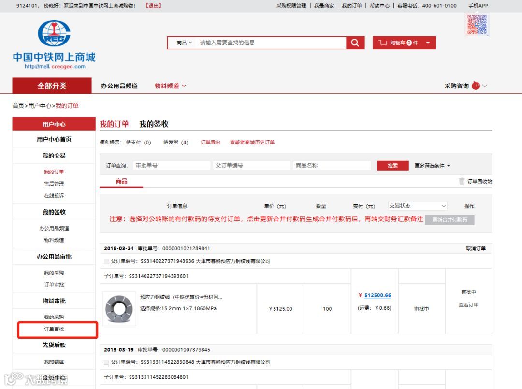This screenshot has width=522, height=389.
Task: Open the steel strand product thumbnail
Action: 119,309
